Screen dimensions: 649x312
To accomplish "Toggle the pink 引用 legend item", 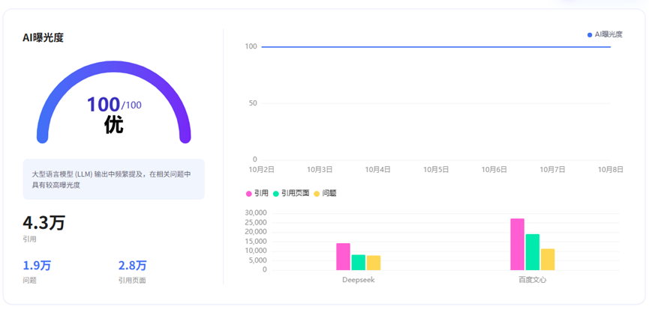I will click(x=257, y=193).
